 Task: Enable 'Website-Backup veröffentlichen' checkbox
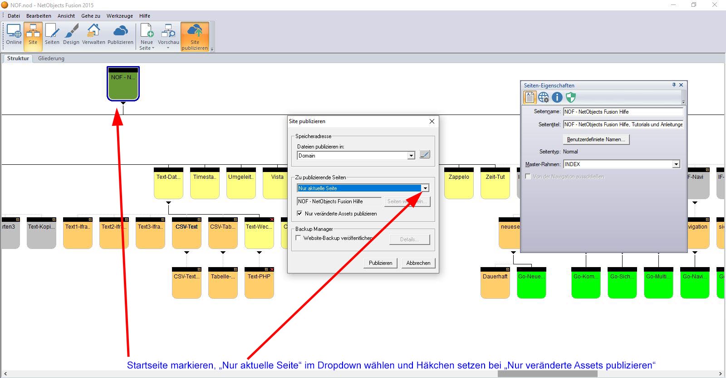pos(299,238)
